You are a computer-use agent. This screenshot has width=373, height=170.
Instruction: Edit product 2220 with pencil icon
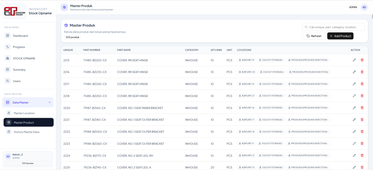(354, 108)
